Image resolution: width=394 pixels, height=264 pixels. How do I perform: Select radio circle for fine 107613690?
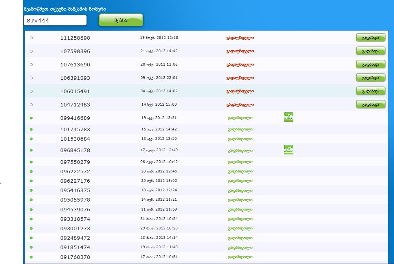coord(31,64)
